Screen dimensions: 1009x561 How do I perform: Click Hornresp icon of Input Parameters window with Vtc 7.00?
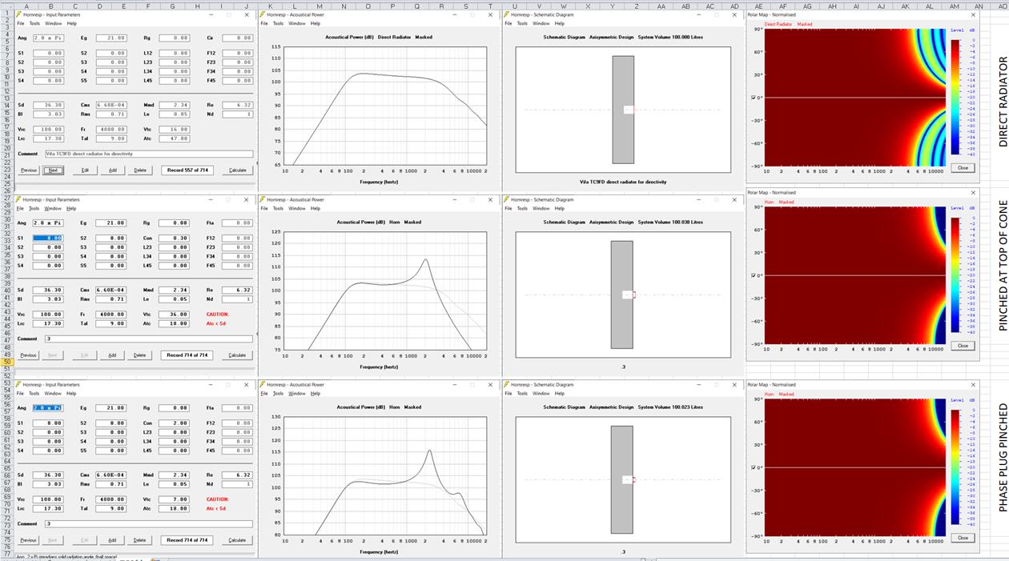(18, 385)
